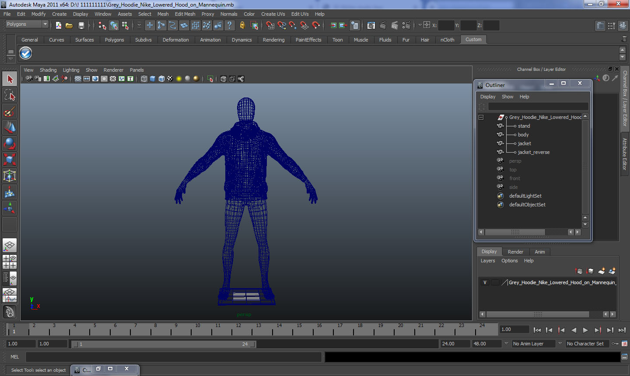Screen dimensions: 630x376
Task: Toggle film gate display
Action: click(87, 79)
